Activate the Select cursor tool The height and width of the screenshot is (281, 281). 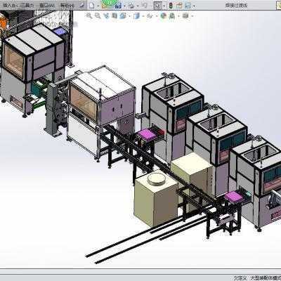[x=158, y=6]
